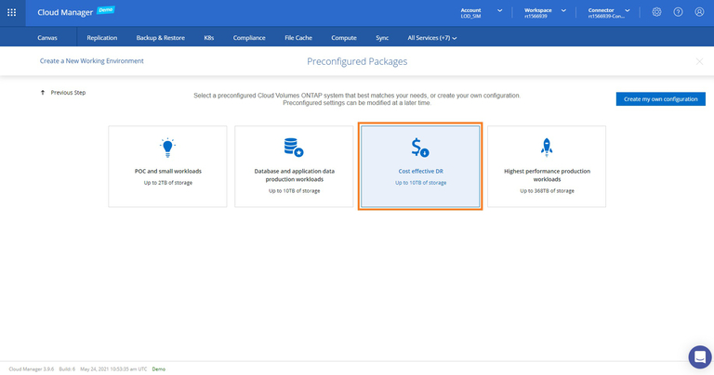Viewport: 714px width, 375px height.
Task: Close the working environment wizard
Action: (699, 61)
